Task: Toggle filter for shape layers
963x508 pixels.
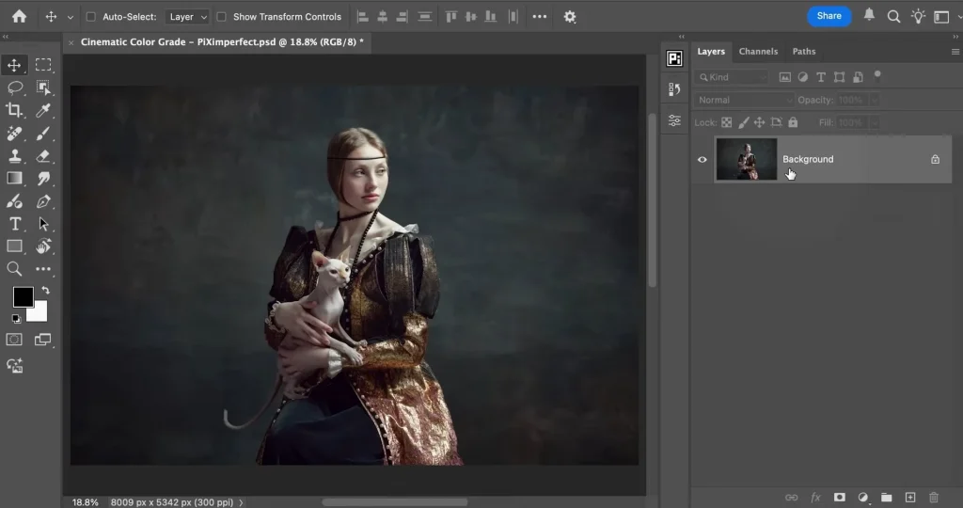Action: (x=839, y=77)
